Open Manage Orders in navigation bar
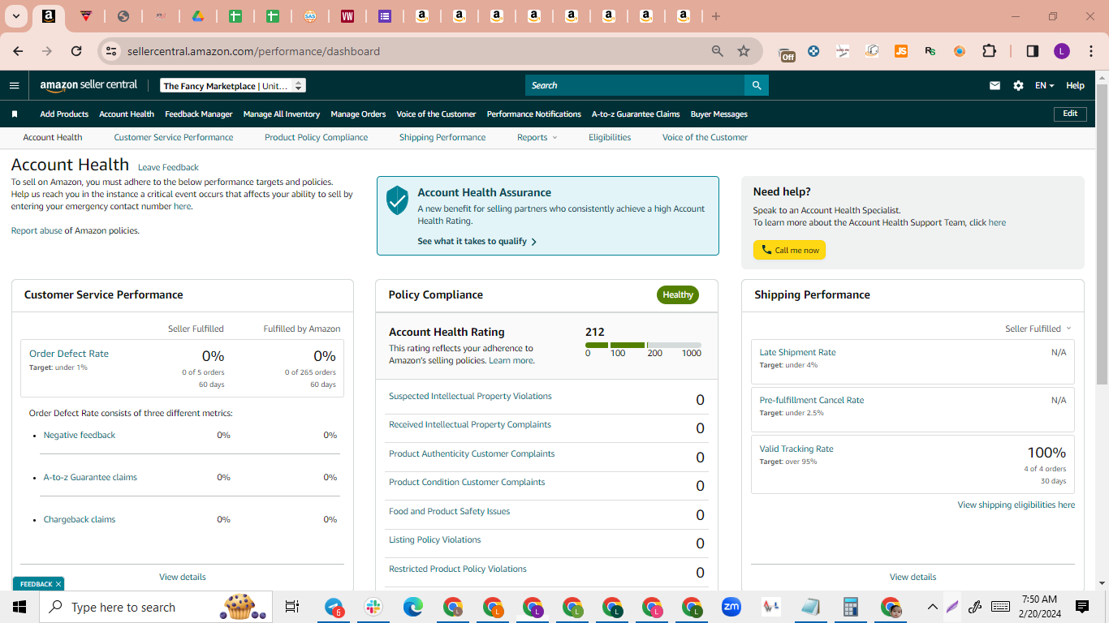This screenshot has width=1109, height=623. pos(358,114)
